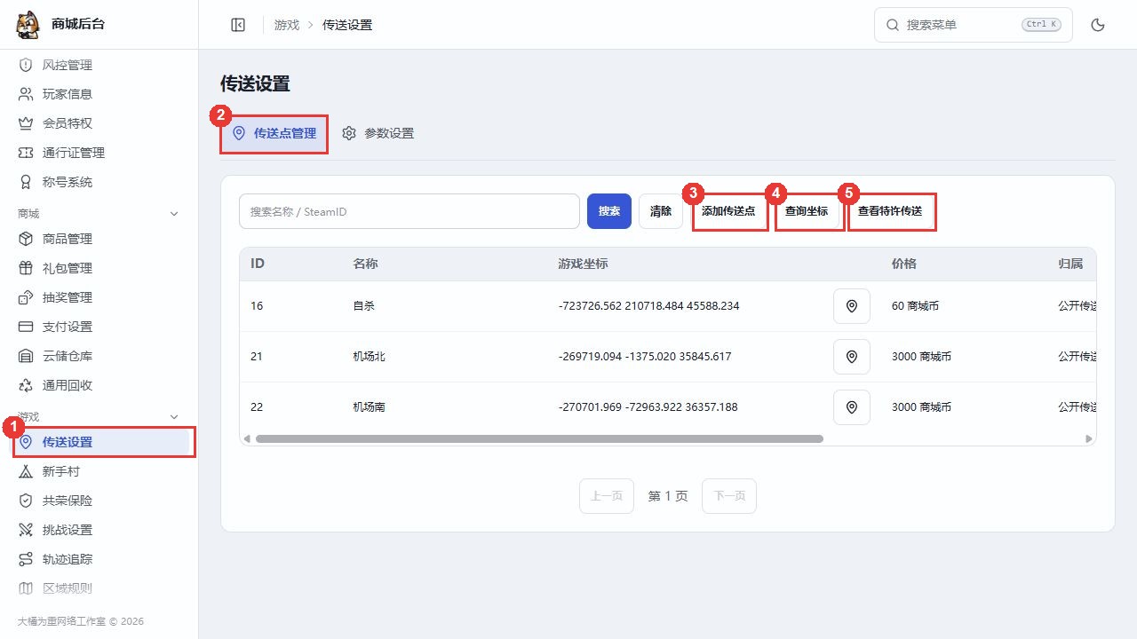
Task: Click location pin button in 机场北 row
Action: click(852, 357)
